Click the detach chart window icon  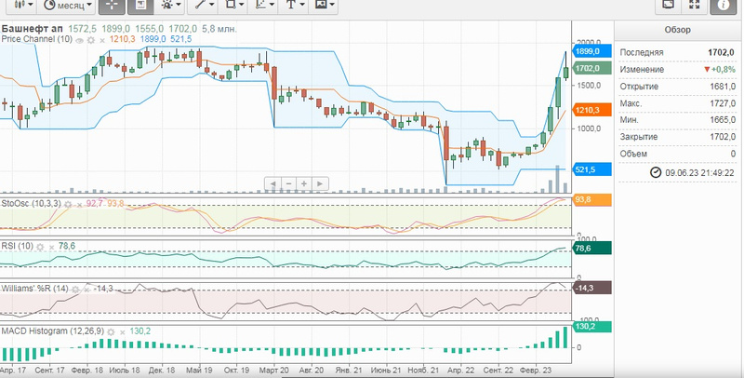[x=667, y=6]
